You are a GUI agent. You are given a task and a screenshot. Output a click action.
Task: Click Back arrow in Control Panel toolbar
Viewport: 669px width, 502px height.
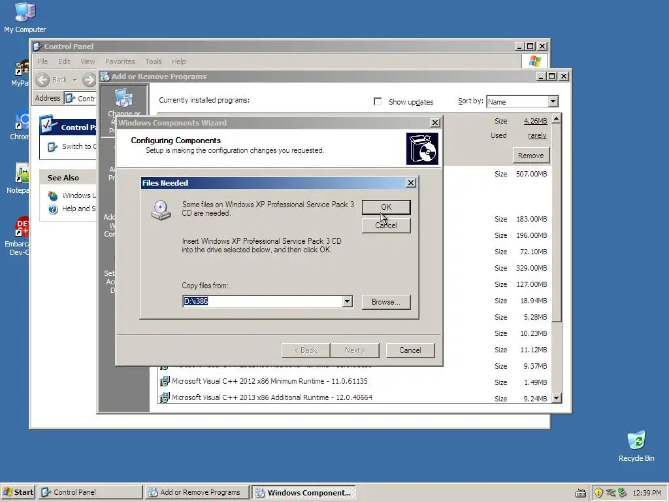42,80
